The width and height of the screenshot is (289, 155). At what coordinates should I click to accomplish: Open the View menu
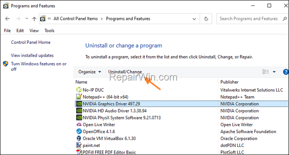[x=34, y=30]
